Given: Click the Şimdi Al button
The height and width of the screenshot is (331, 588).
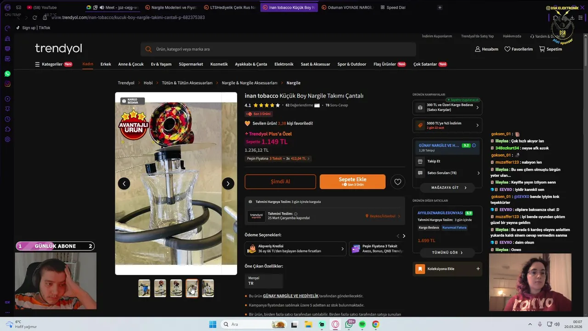Looking at the screenshot, I should [x=280, y=182].
